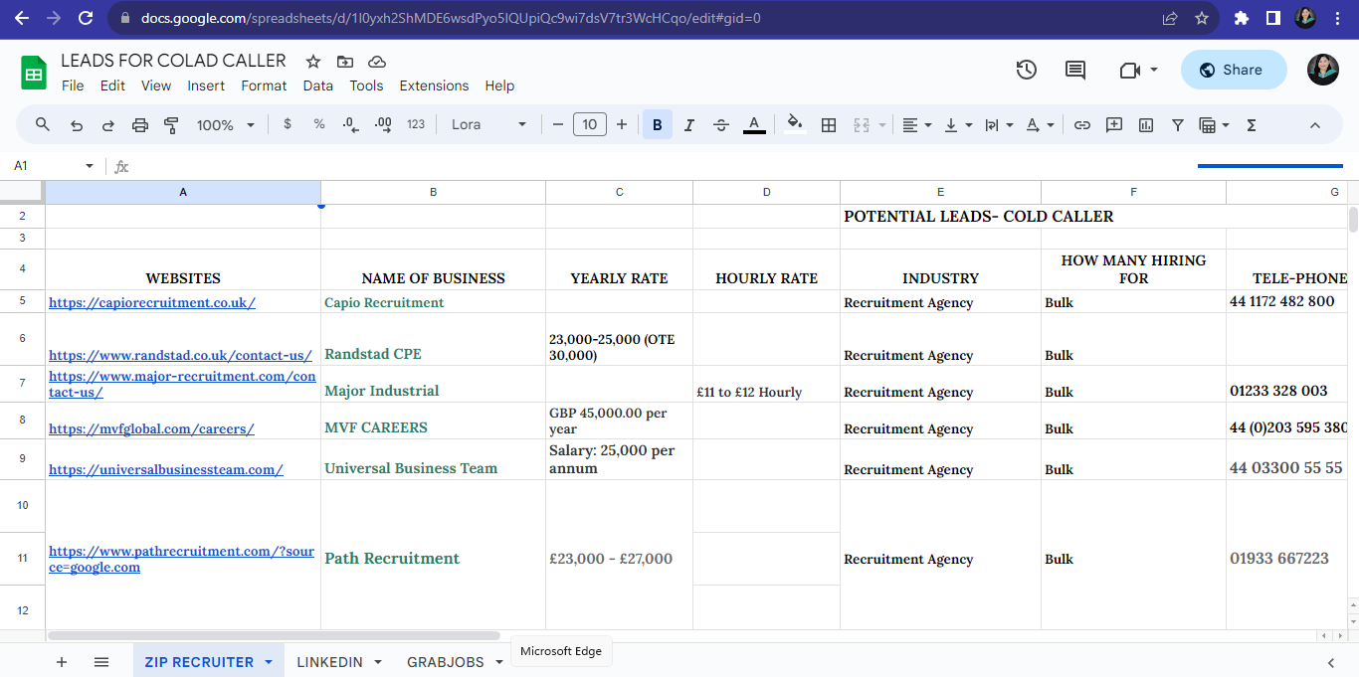Toggle bold formatting

coord(657,125)
